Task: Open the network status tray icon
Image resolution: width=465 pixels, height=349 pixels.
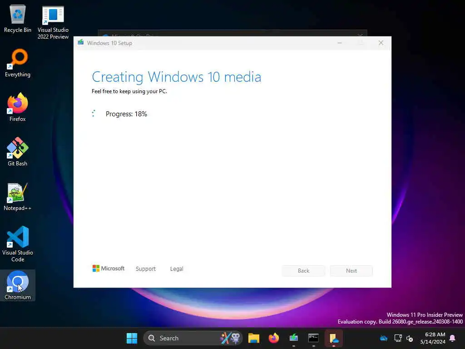Action: click(x=398, y=338)
